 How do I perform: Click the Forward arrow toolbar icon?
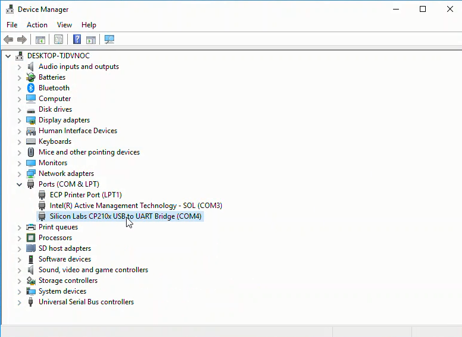click(22, 39)
